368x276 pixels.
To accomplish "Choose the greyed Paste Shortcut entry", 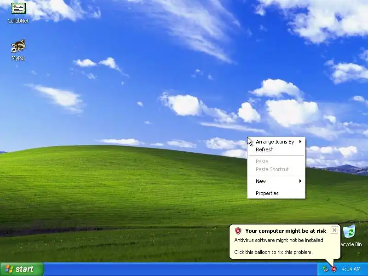I will click(276, 169).
